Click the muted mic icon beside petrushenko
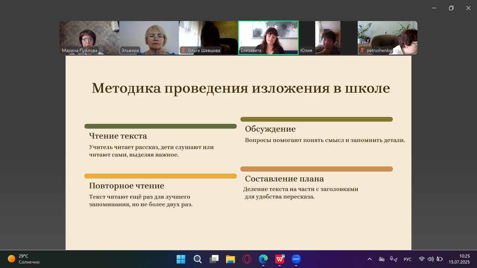Viewport: 477px width, 268px height. point(362,50)
